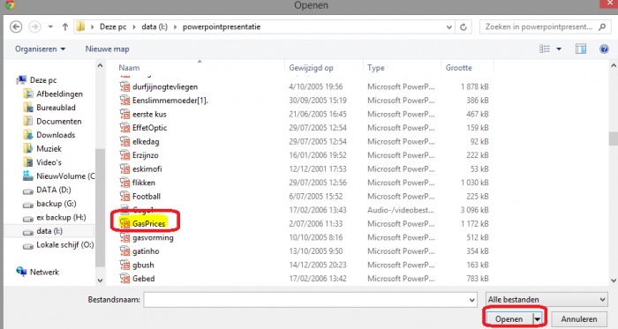Image resolution: width=618 pixels, height=329 pixels.
Task: Select the gatinho file icon
Action: 125,251
